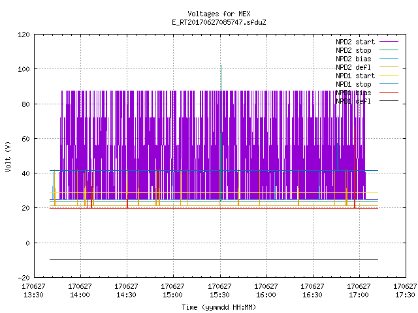Click the y-axis tick value 60
This screenshot has width=418, height=313.
pos(25,139)
